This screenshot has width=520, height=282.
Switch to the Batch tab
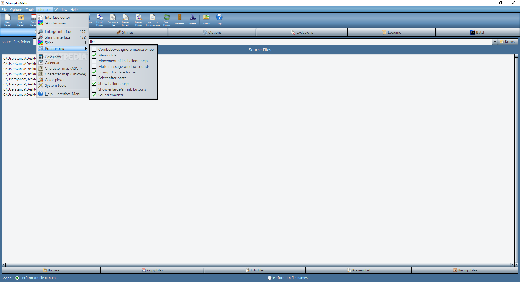coord(478,32)
